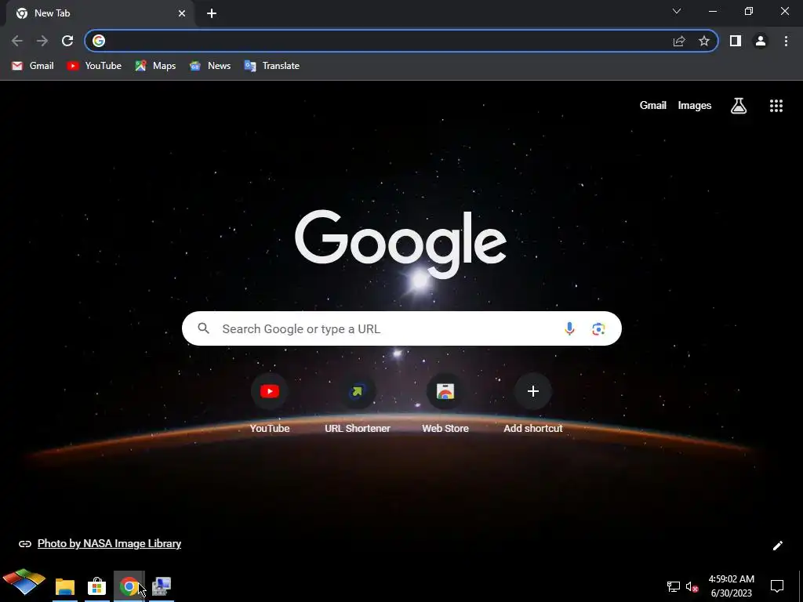Click the muted volume tray icon

[692, 586]
